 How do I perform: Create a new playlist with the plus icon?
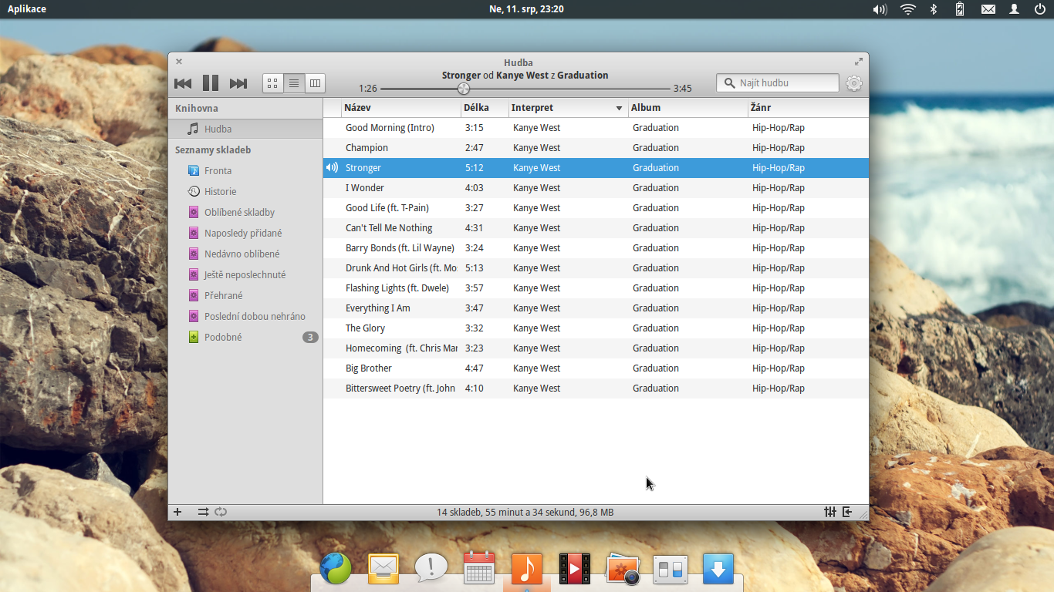pyautogui.click(x=177, y=511)
